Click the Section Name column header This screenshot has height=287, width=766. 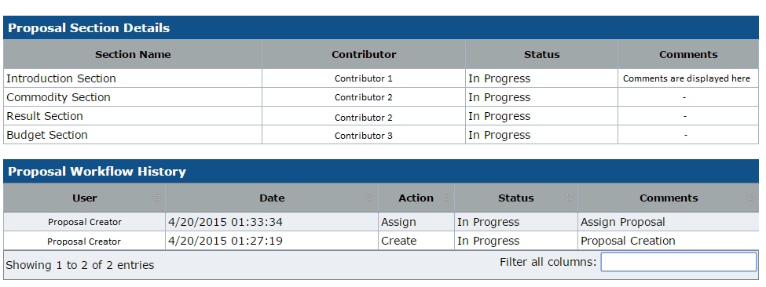133,55
